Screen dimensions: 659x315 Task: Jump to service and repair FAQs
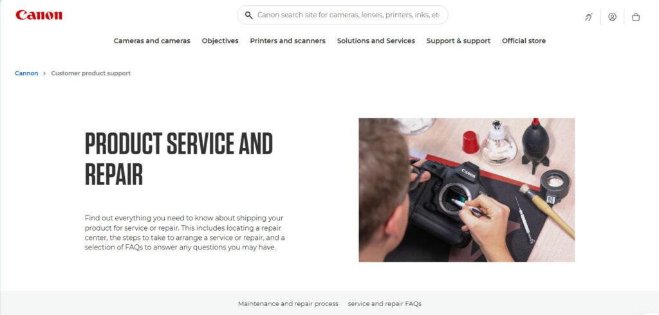(x=385, y=303)
